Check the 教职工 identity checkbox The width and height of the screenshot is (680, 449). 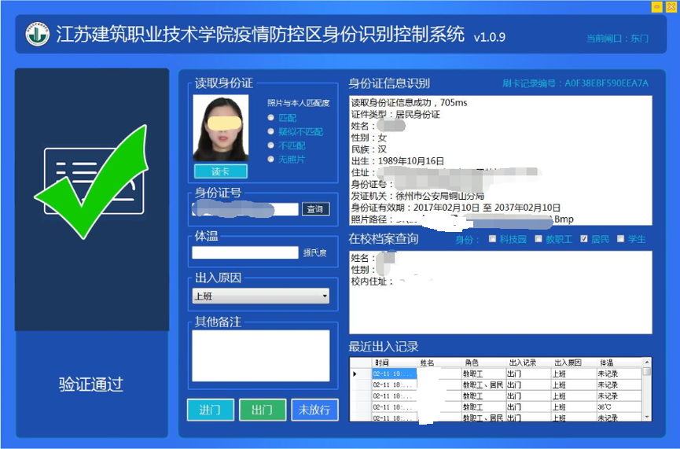[538, 239]
